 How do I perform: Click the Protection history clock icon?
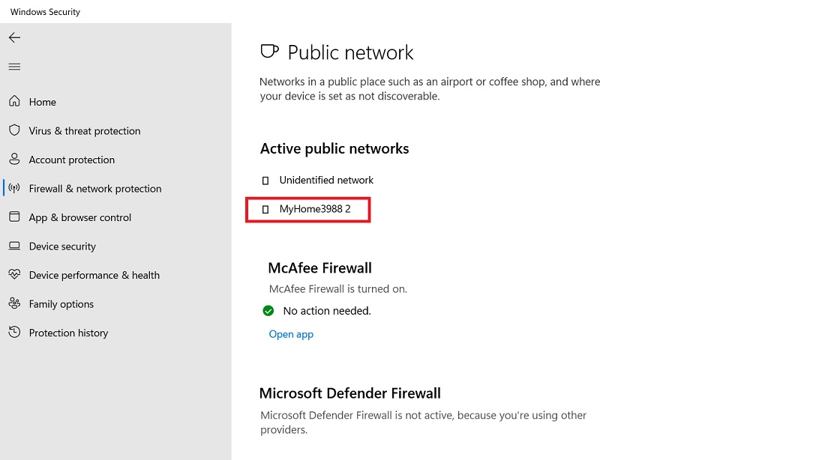13,333
